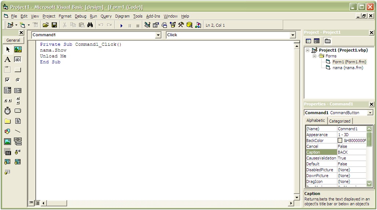Click the Find binoculars toolbar icon

tap(90, 25)
